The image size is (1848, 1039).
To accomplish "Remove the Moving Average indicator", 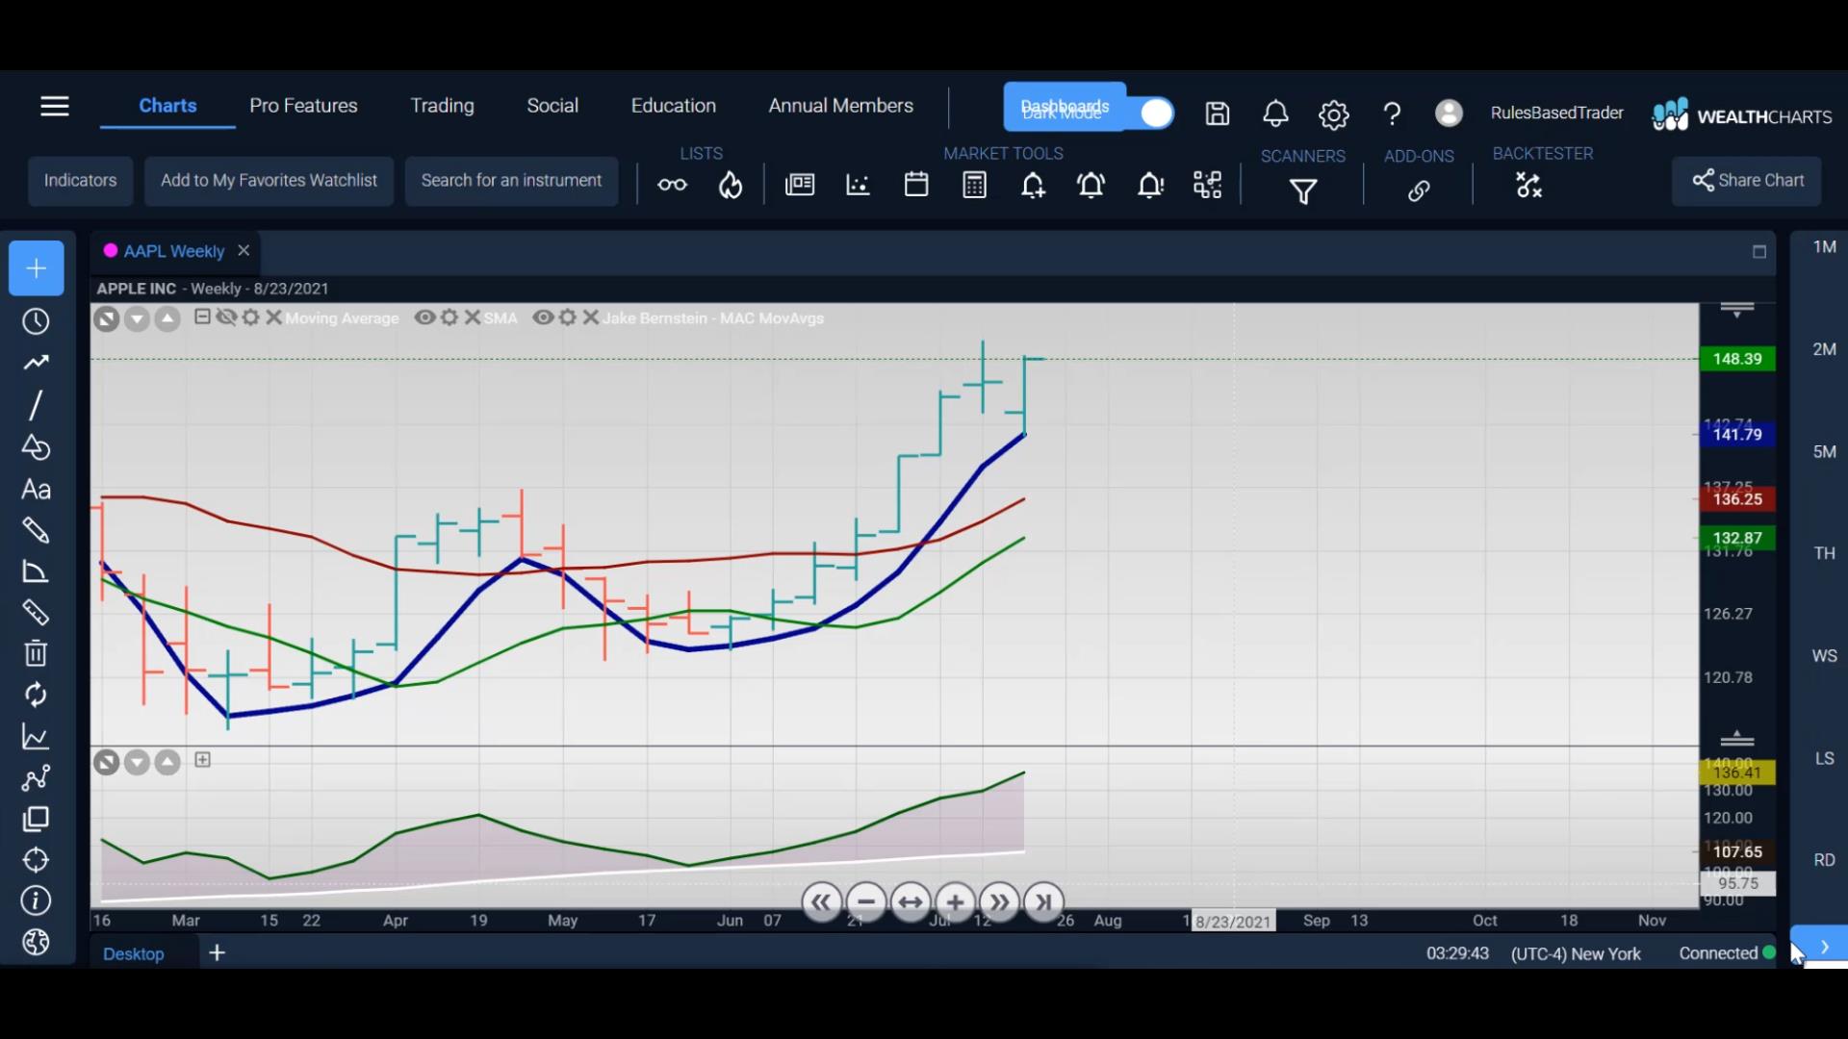I will [273, 317].
